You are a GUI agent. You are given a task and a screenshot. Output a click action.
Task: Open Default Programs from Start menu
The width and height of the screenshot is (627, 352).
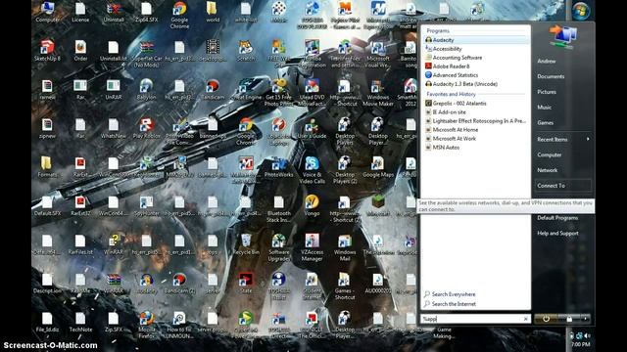tap(557, 218)
